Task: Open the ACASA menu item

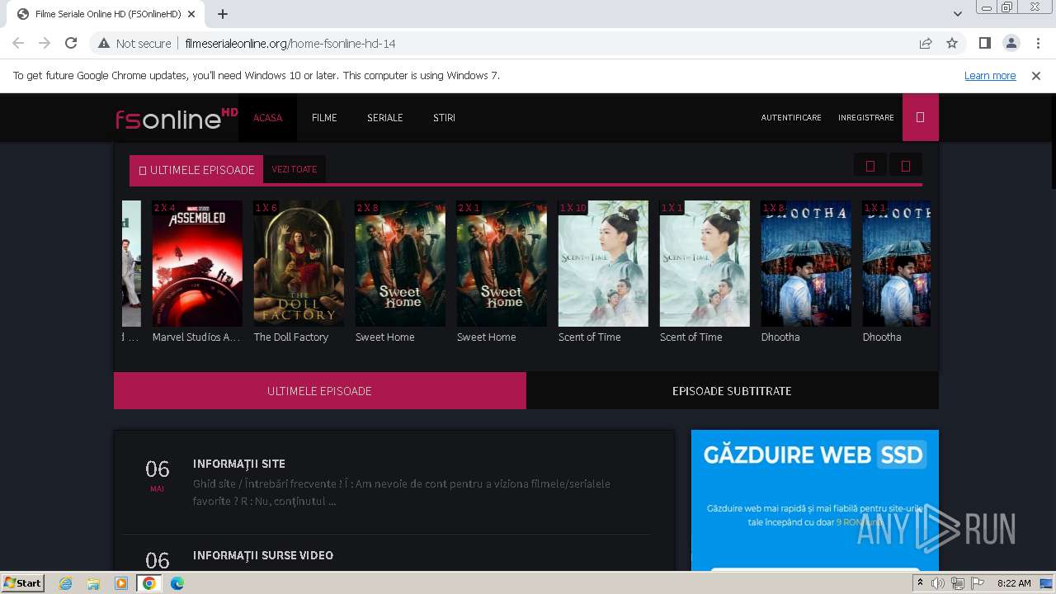Action: (x=267, y=118)
